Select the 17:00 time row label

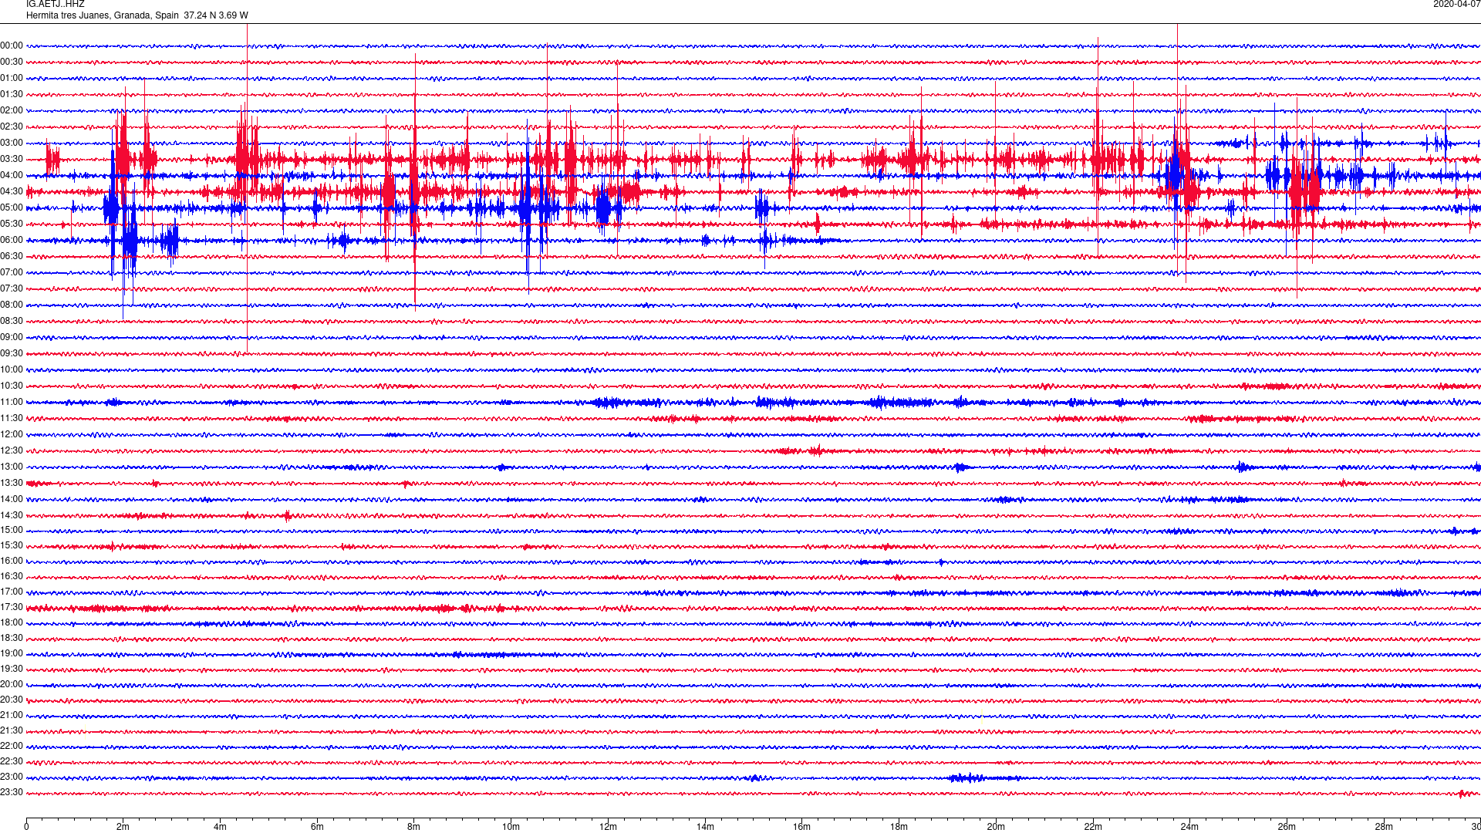12,592
